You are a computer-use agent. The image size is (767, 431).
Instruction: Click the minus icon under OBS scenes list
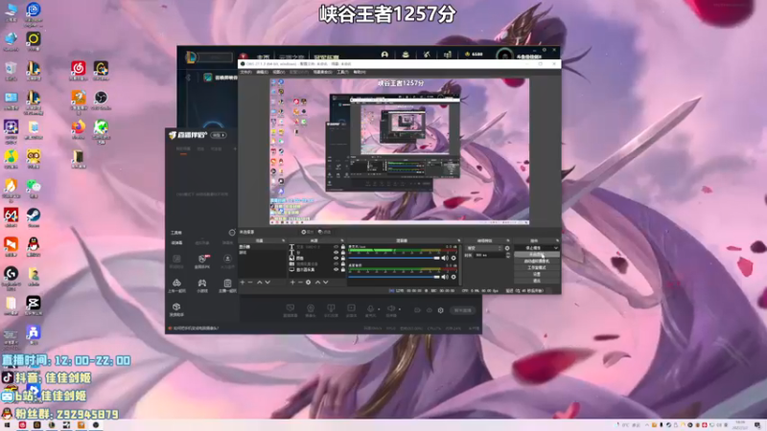[x=250, y=283]
